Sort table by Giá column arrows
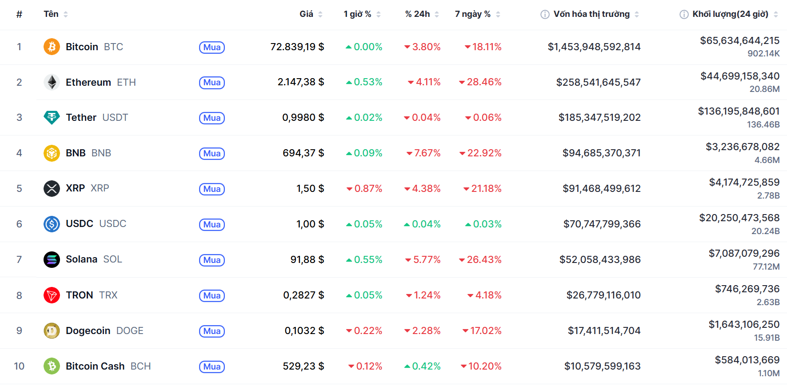 coord(320,14)
